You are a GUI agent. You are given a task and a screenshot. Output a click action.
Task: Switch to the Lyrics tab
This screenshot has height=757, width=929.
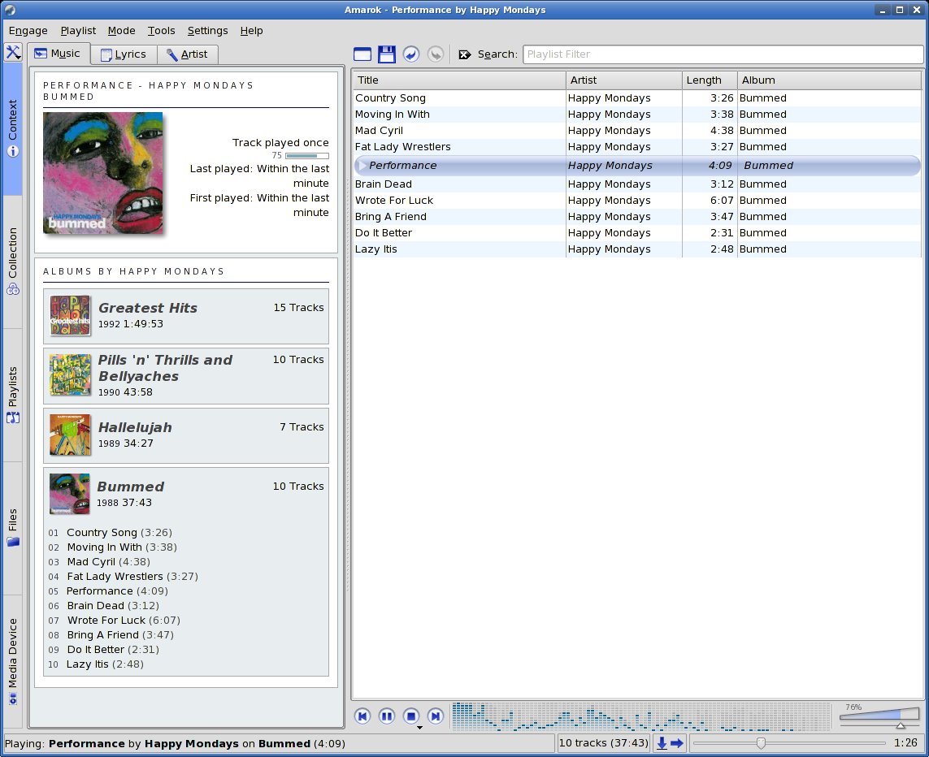pyautogui.click(x=124, y=54)
